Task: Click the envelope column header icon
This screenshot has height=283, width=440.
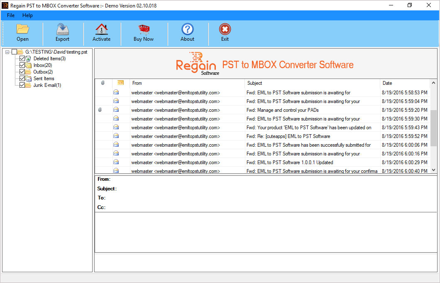Action: [x=120, y=83]
